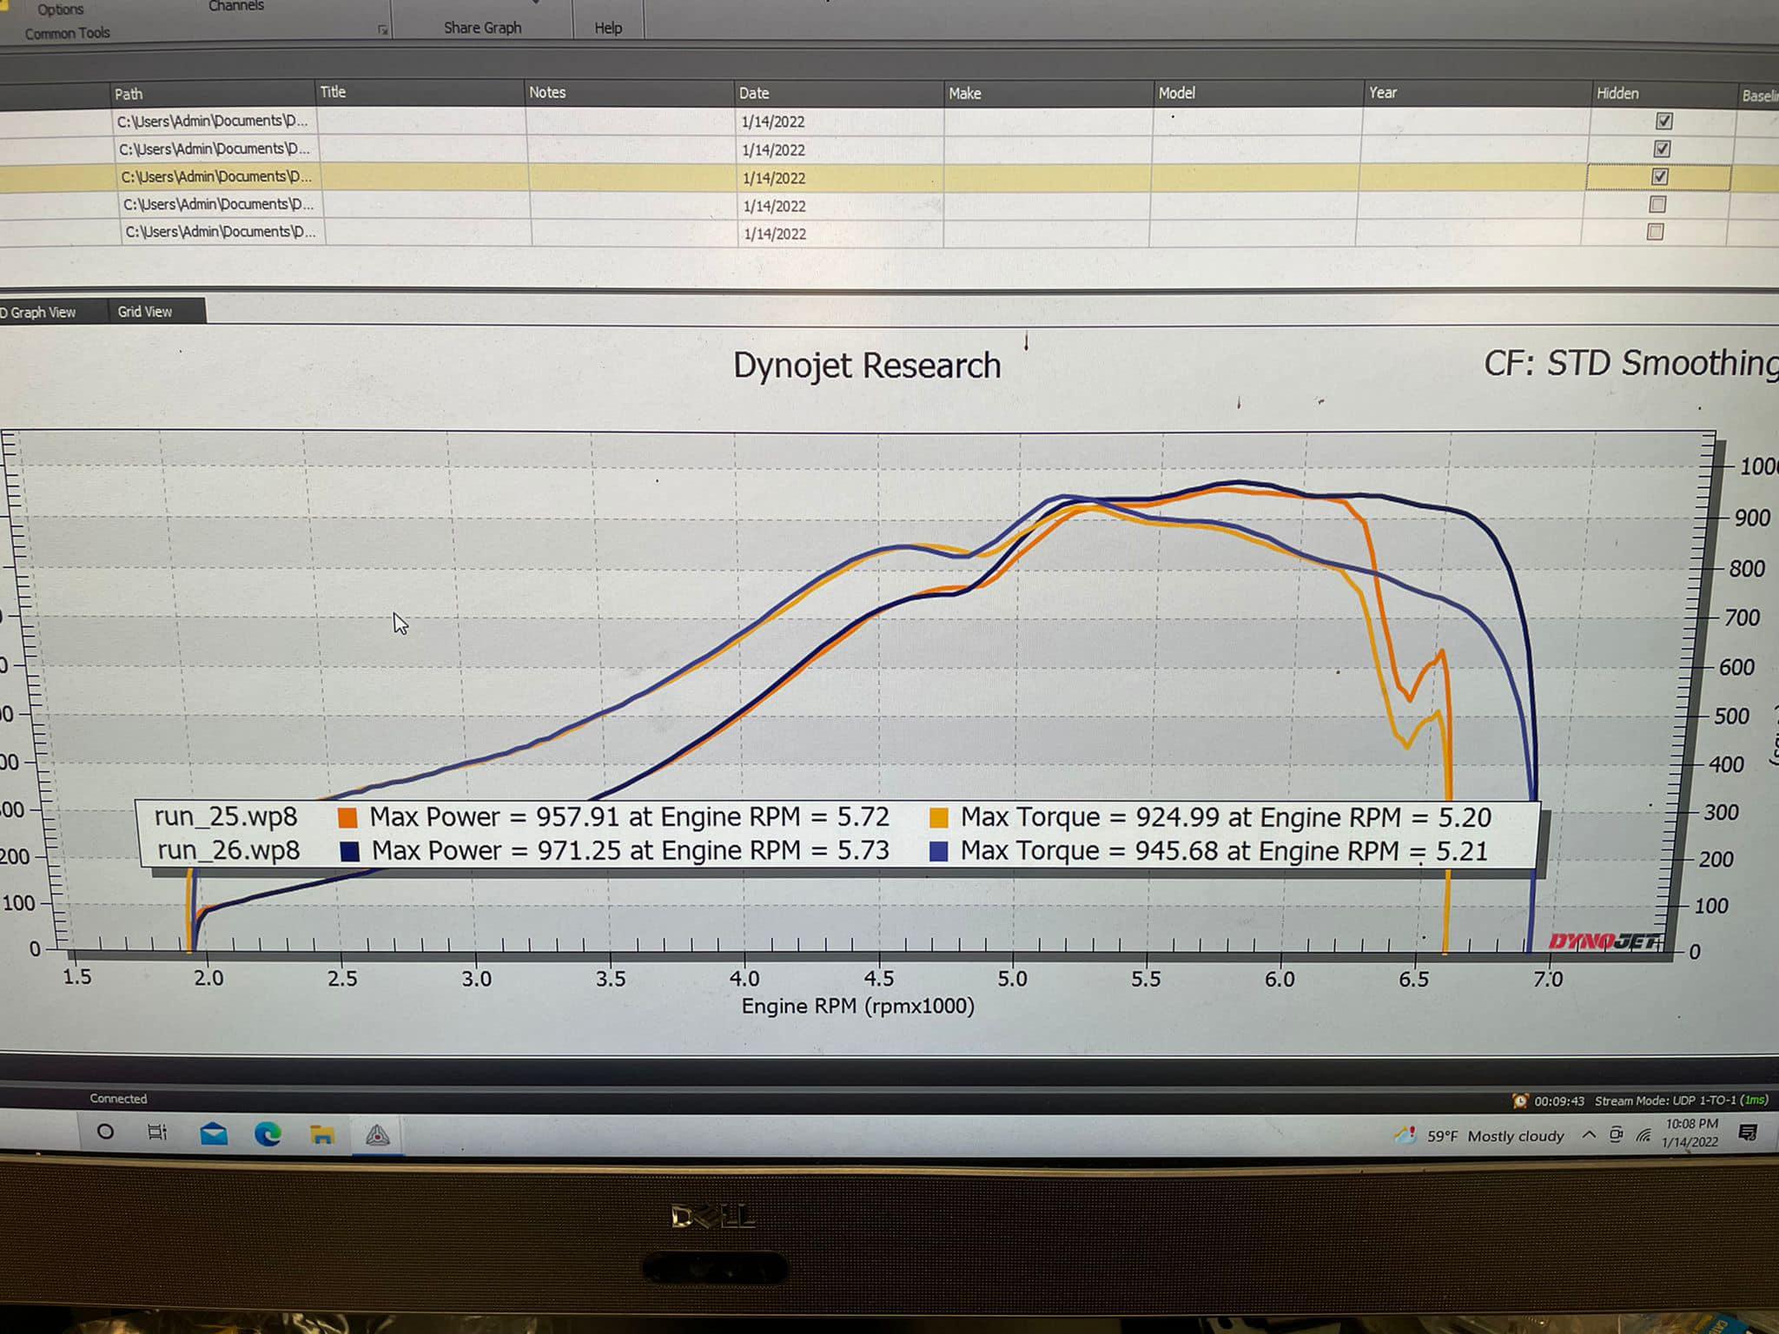Click the Year column header
Screen dimensions: 1779x1334
[x=1478, y=93]
